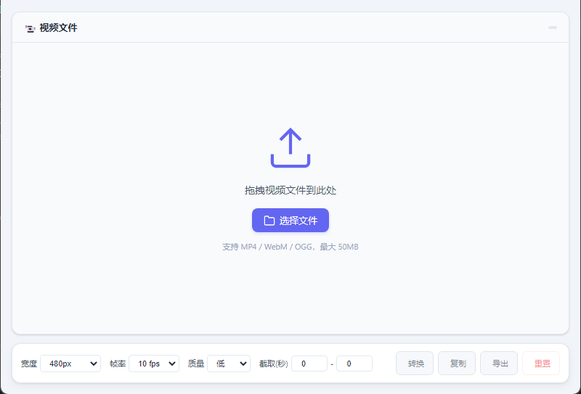The width and height of the screenshot is (581, 394).
Task: Click the video camera icon in header
Action: coord(31,28)
